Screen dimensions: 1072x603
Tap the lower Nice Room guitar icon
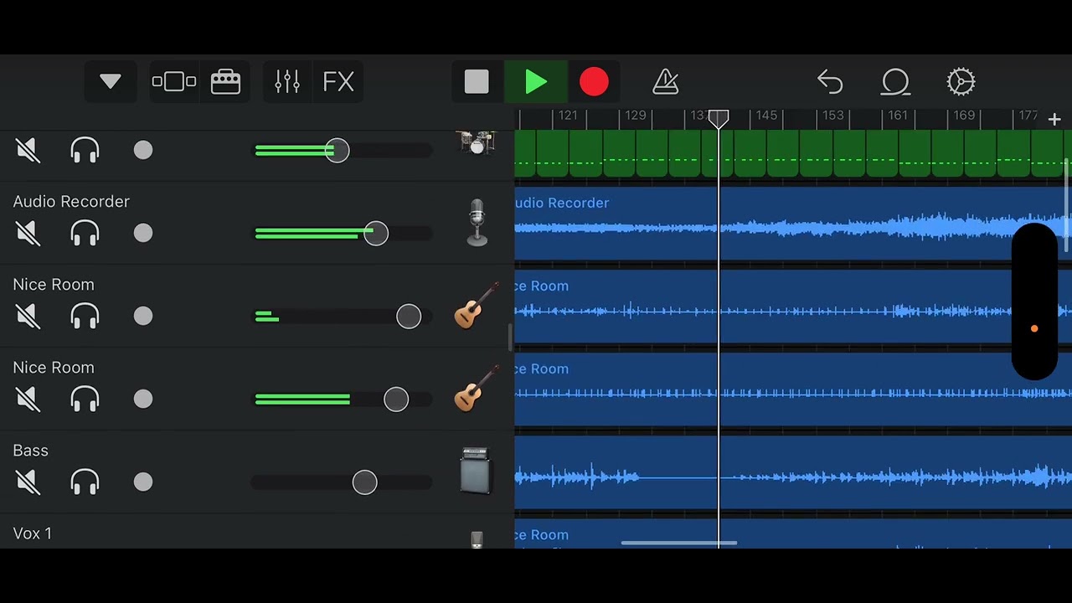(x=476, y=389)
